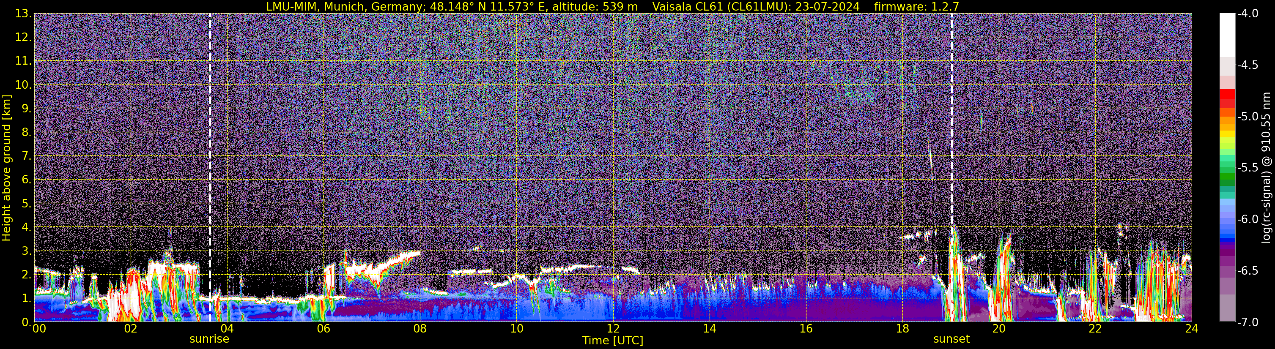Click the '7.' height axis tick label
Screen dimensions: 1275x349
[27, 156]
